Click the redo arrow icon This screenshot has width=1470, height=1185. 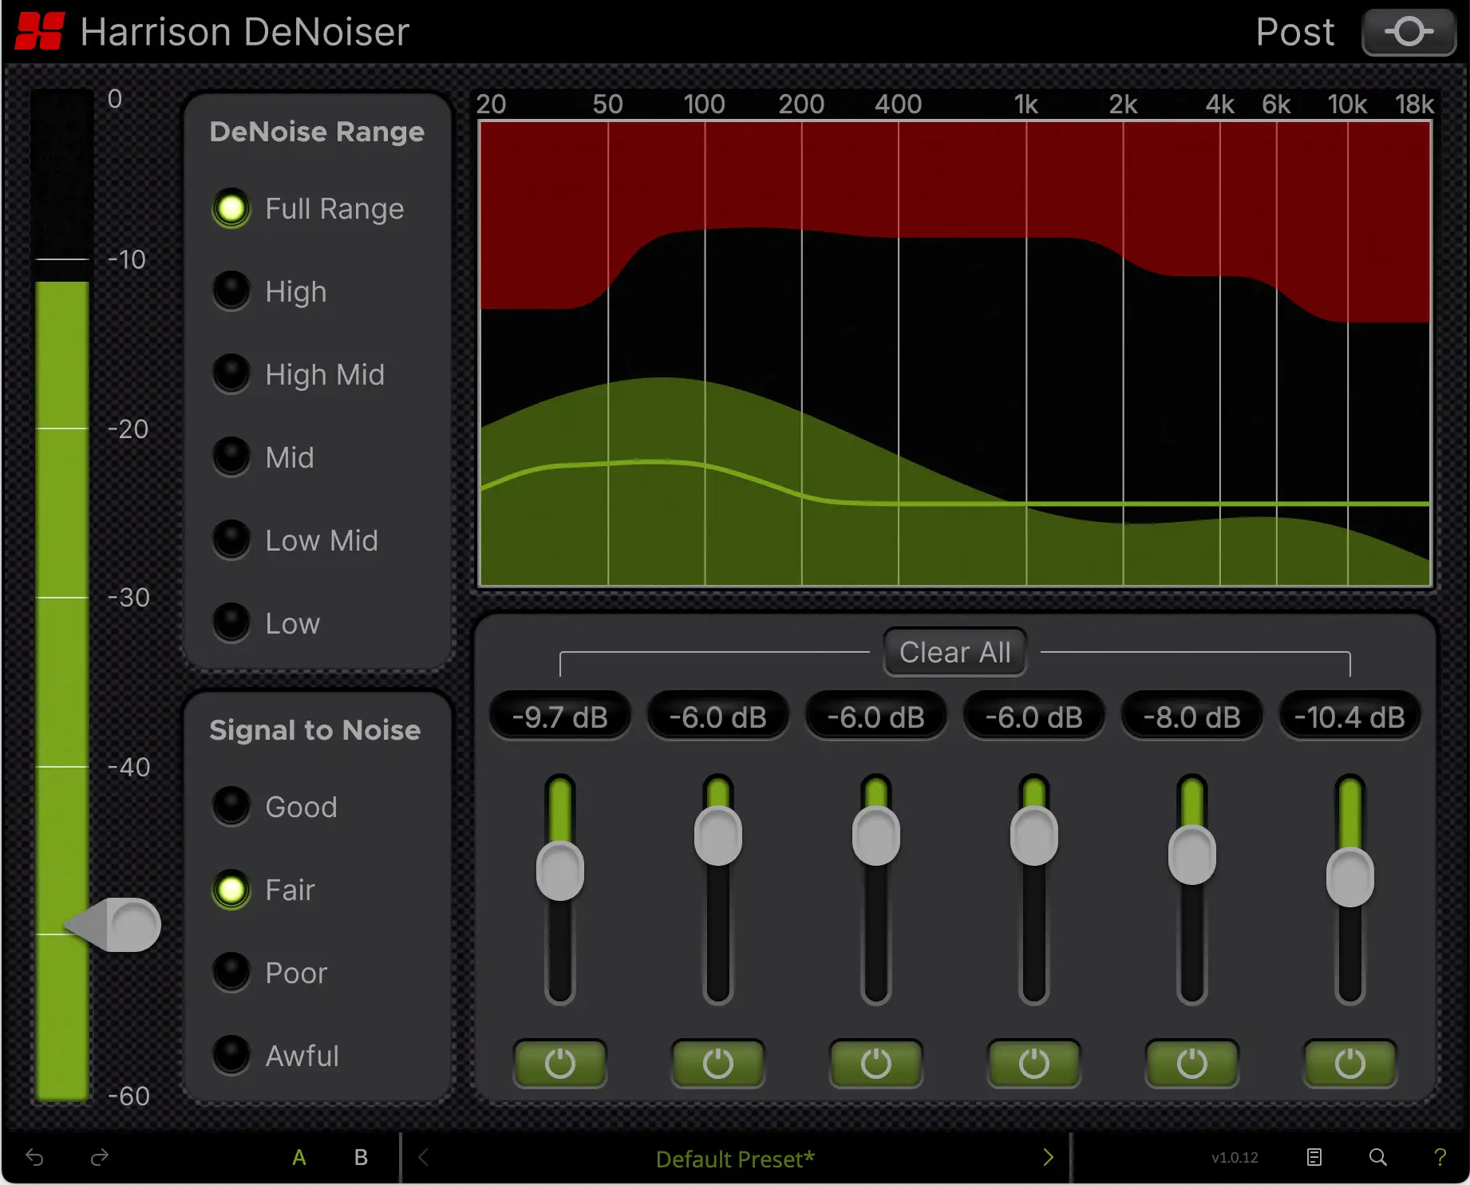tap(99, 1157)
